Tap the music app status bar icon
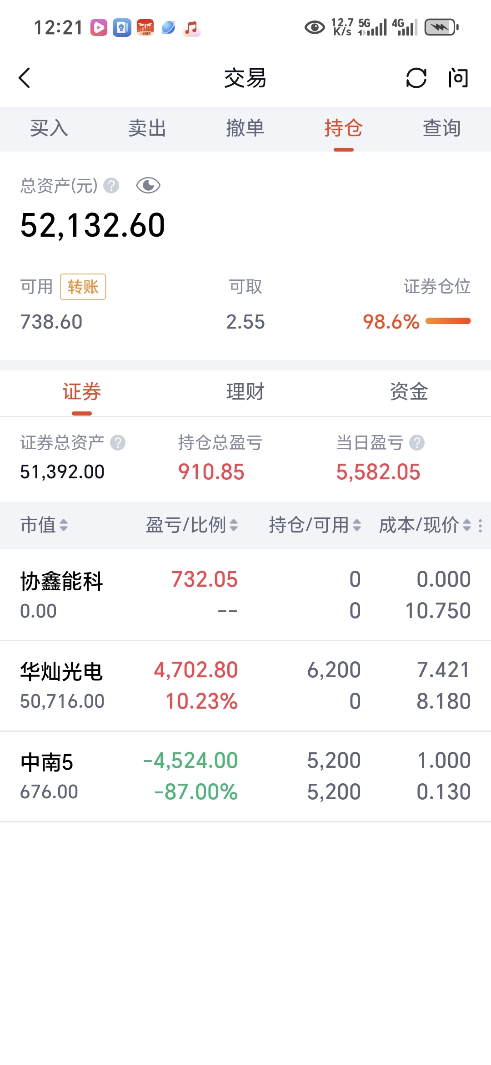Screen dimensions: 491x1065 pos(191,28)
